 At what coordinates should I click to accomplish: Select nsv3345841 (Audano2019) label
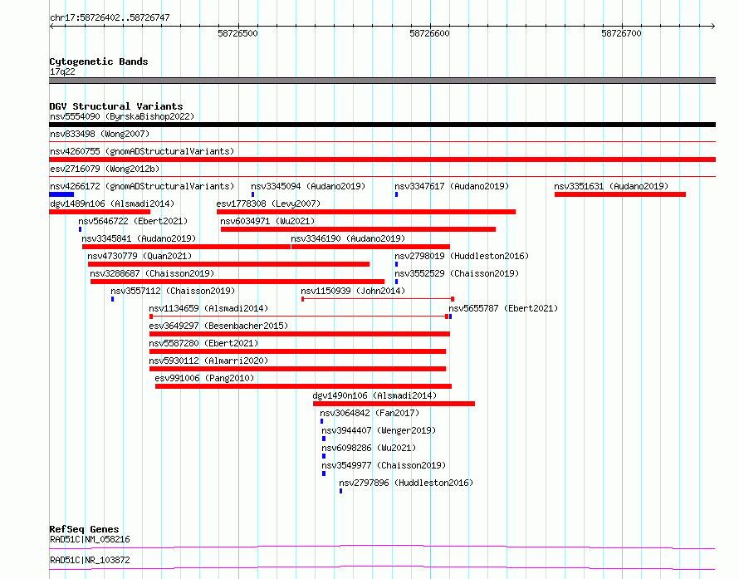139,238
